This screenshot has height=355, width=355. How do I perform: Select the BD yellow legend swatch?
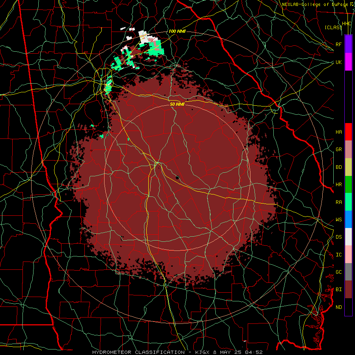pos(348,167)
